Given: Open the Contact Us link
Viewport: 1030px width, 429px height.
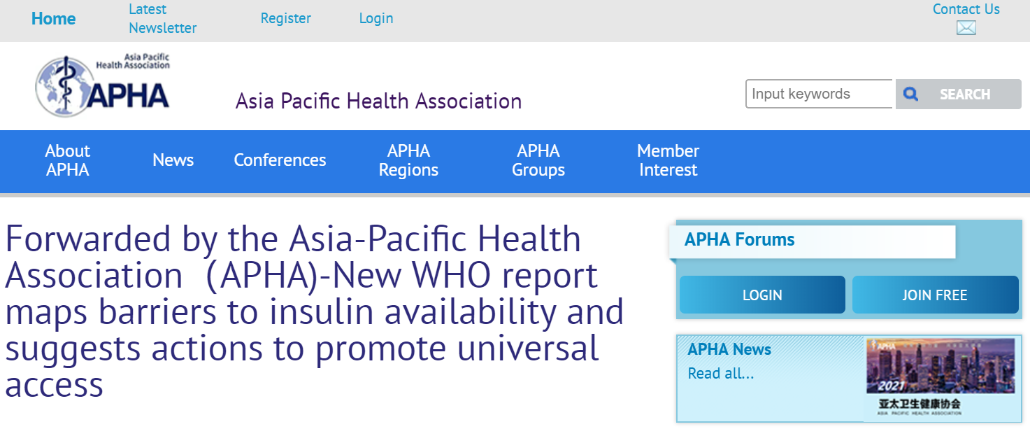Looking at the screenshot, I should point(966,10).
